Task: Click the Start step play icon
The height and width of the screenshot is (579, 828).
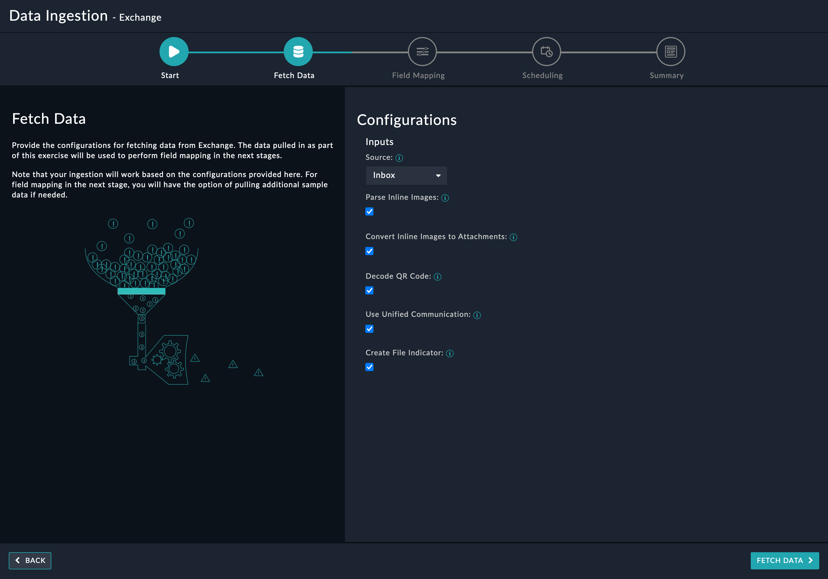Action: tap(174, 52)
